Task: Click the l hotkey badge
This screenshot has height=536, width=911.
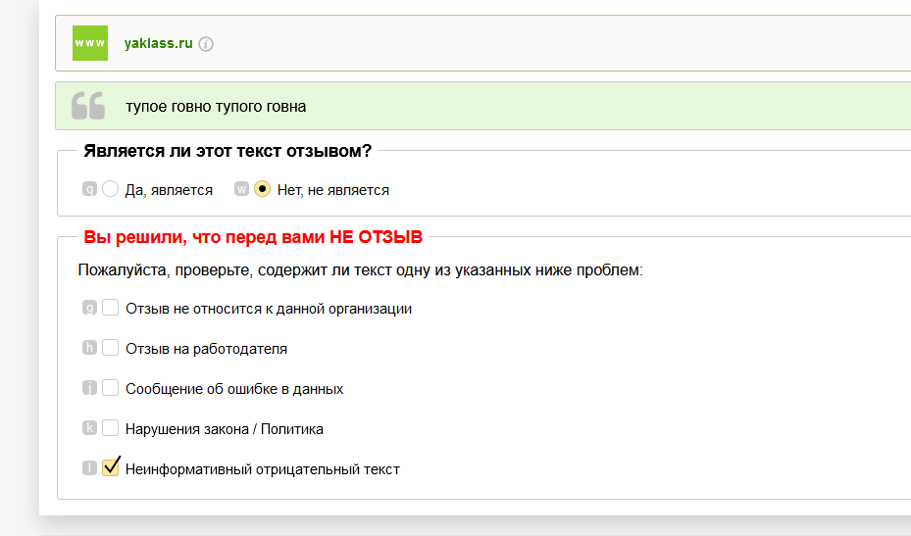Action: pyautogui.click(x=89, y=468)
